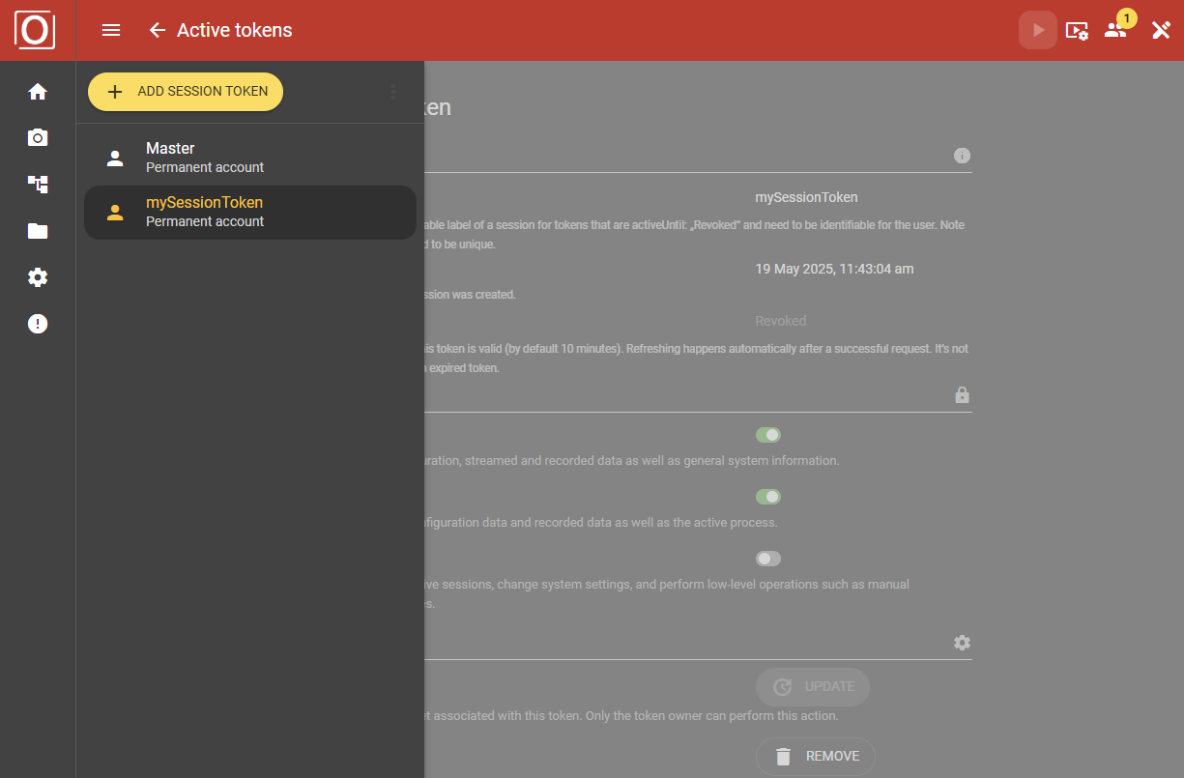Open the screen recording settings icon
This screenshot has height=778, width=1184.
1076,30
